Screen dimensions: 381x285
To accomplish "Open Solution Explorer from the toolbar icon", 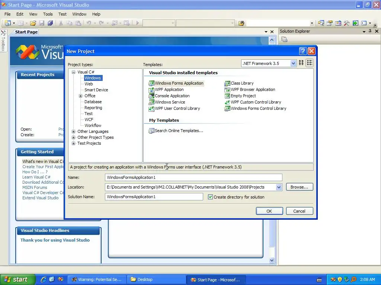I will click(x=321, y=23).
